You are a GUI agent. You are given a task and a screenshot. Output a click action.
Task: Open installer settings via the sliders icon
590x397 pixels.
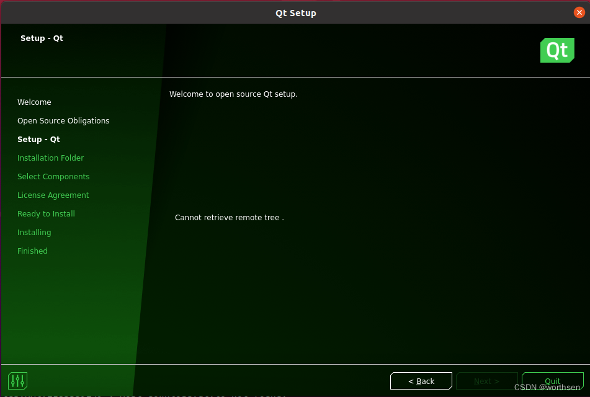pyautogui.click(x=18, y=381)
